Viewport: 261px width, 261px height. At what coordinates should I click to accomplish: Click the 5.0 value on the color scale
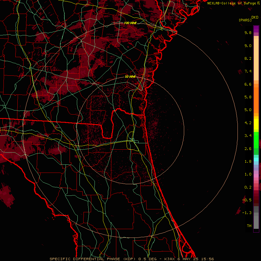point(248,110)
